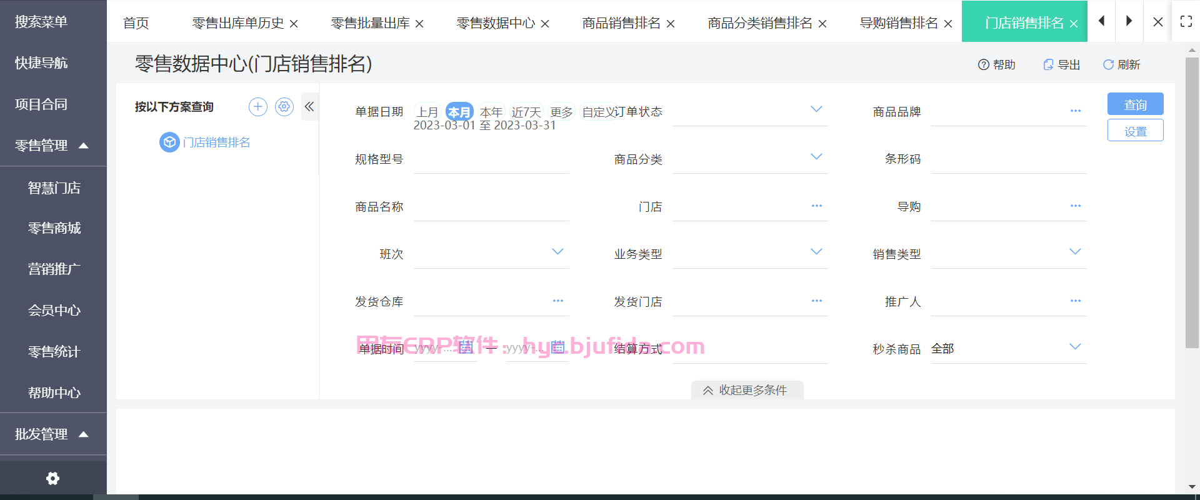Open 营销推广 in the sidebar

[x=54, y=269]
